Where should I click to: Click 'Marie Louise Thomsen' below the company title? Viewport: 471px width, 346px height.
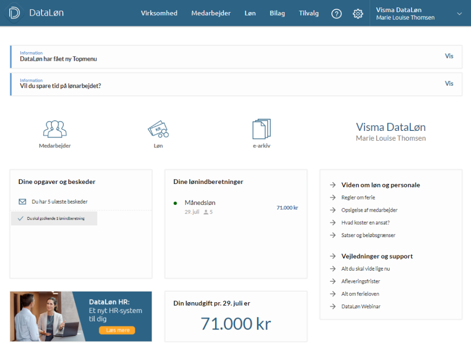point(391,138)
